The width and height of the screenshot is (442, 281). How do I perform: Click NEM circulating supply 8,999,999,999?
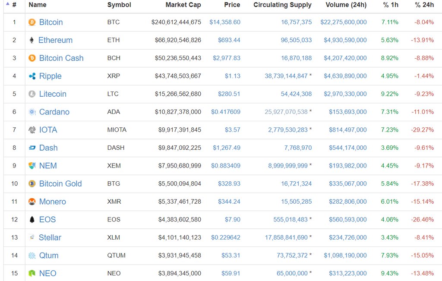coord(288,166)
